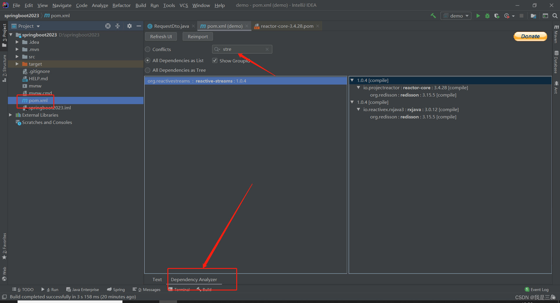The image size is (560, 303).
Task: Toggle the Show GroupId checkbox
Action: point(215,60)
